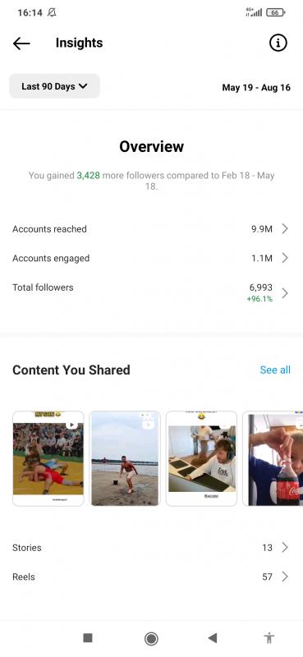This screenshot has height=657, width=303.
Task: Expand Accounts engaged chevron
Action: 285,258
